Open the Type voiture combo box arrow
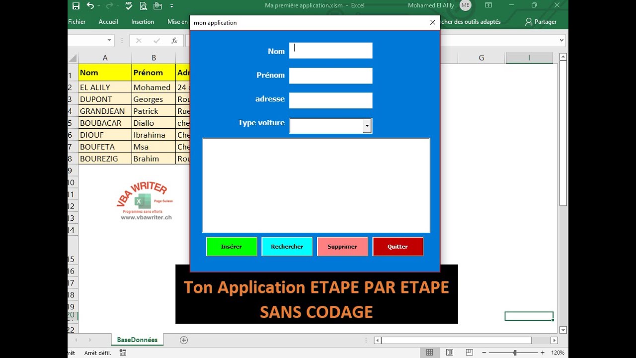Screen dimensions: 636x358 point(367,126)
